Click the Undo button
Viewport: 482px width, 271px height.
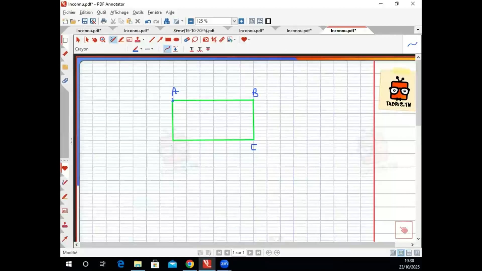(148, 21)
